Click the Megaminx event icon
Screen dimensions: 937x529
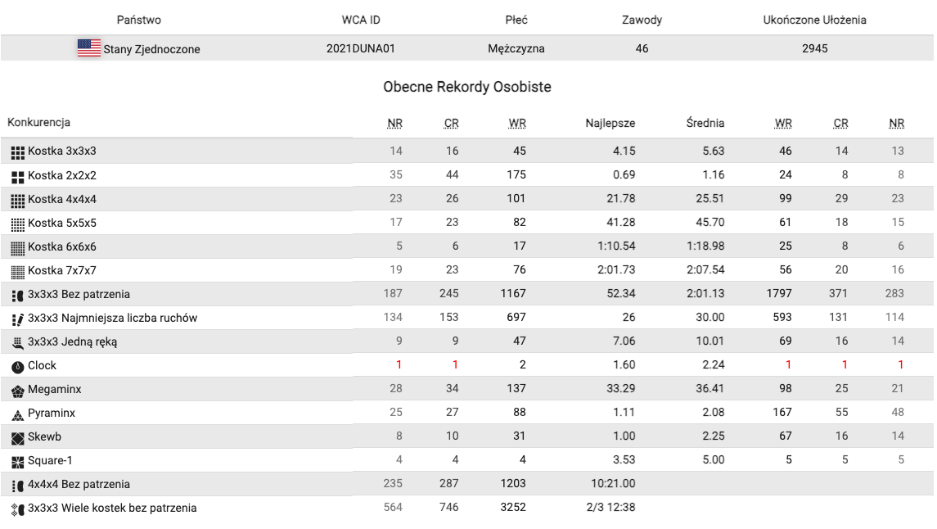pos(18,390)
